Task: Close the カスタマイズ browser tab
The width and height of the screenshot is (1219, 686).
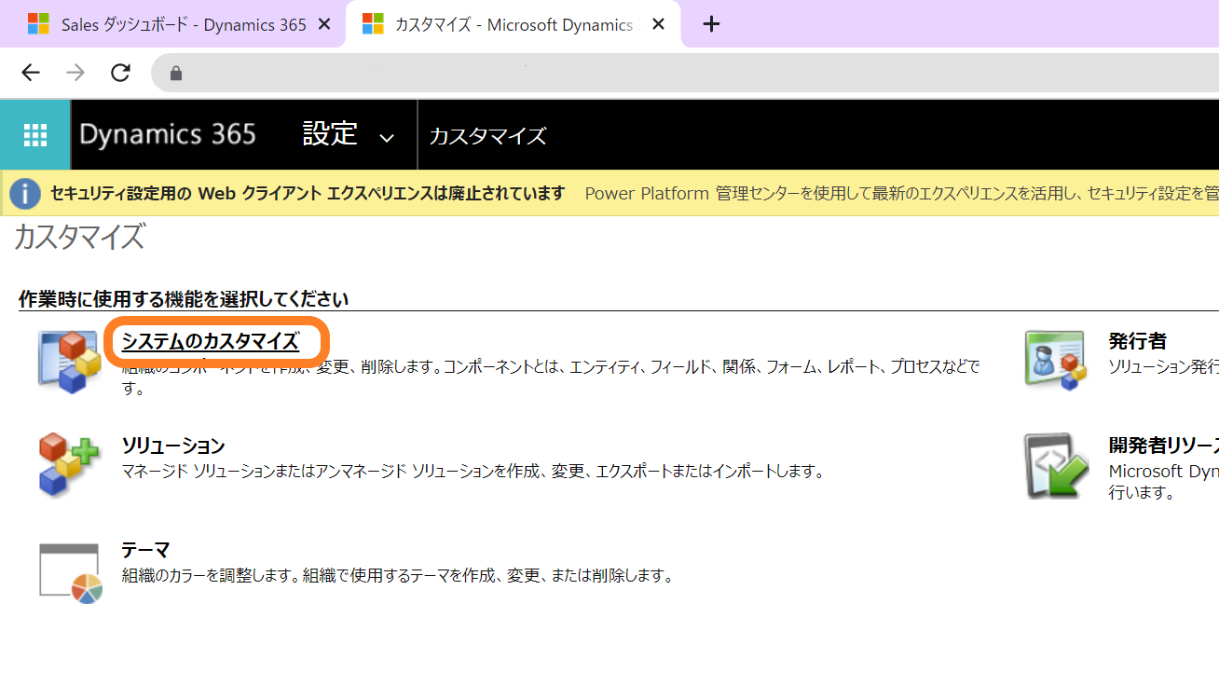Action: point(658,24)
